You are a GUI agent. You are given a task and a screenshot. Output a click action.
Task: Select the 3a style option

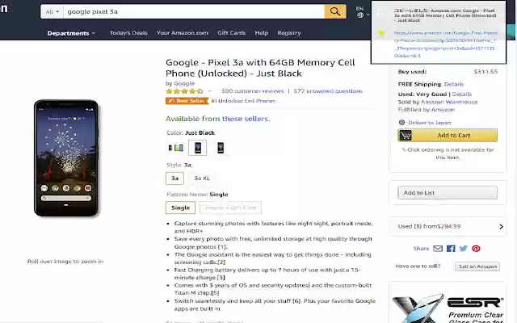tap(175, 178)
